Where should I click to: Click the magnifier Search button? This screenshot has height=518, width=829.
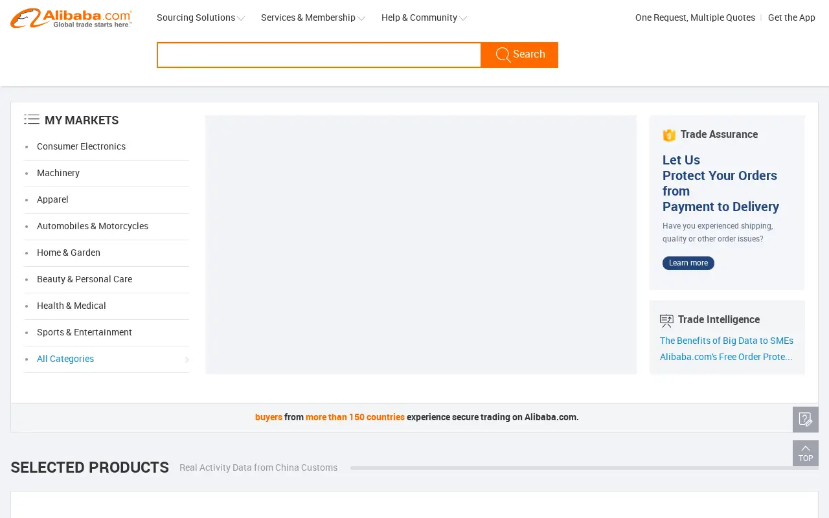[x=519, y=55]
